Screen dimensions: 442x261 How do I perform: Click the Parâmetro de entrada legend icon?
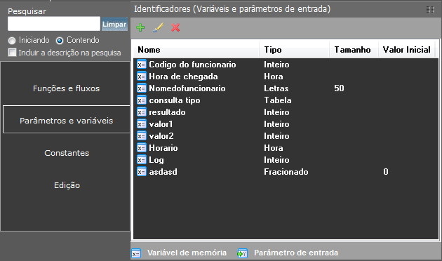coord(243,253)
